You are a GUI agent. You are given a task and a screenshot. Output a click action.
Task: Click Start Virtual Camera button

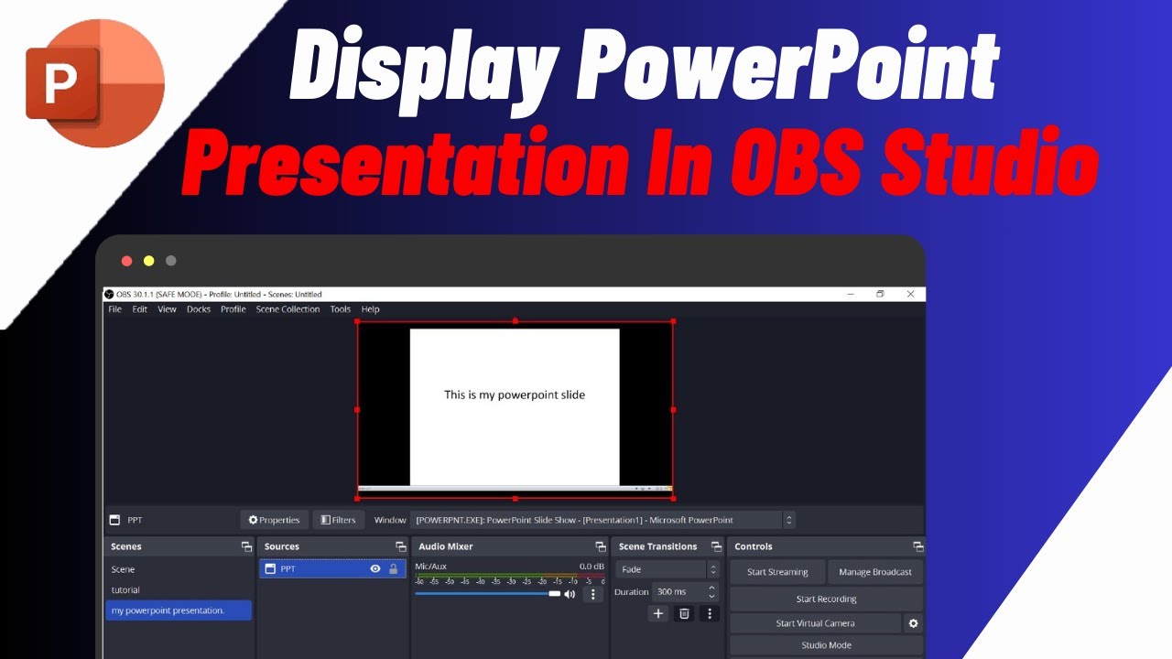[816, 623]
